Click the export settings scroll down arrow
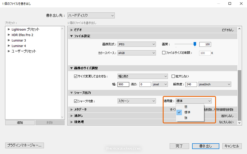 239,123
